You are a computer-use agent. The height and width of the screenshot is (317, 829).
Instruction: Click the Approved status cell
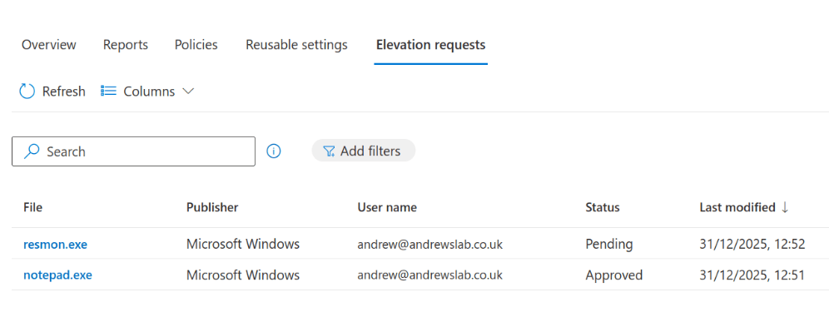613,275
